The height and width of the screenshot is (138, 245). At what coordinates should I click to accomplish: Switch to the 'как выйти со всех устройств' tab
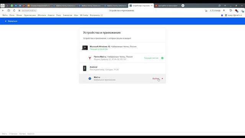pos(167,5)
